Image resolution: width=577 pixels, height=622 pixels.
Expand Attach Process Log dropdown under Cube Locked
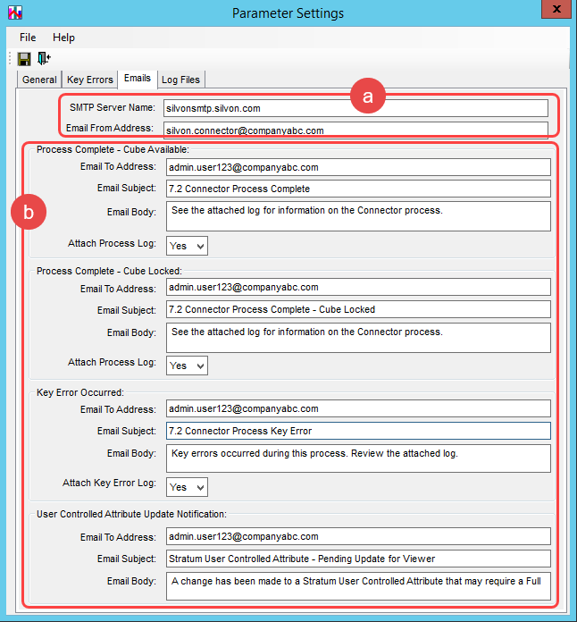pos(187,366)
